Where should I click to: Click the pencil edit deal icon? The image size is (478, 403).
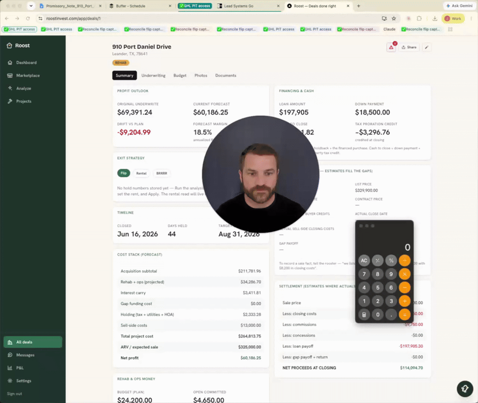pyautogui.click(x=427, y=47)
